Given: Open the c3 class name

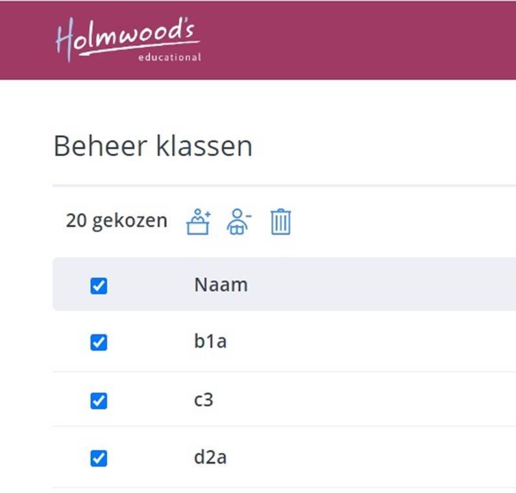Looking at the screenshot, I should (x=204, y=399).
